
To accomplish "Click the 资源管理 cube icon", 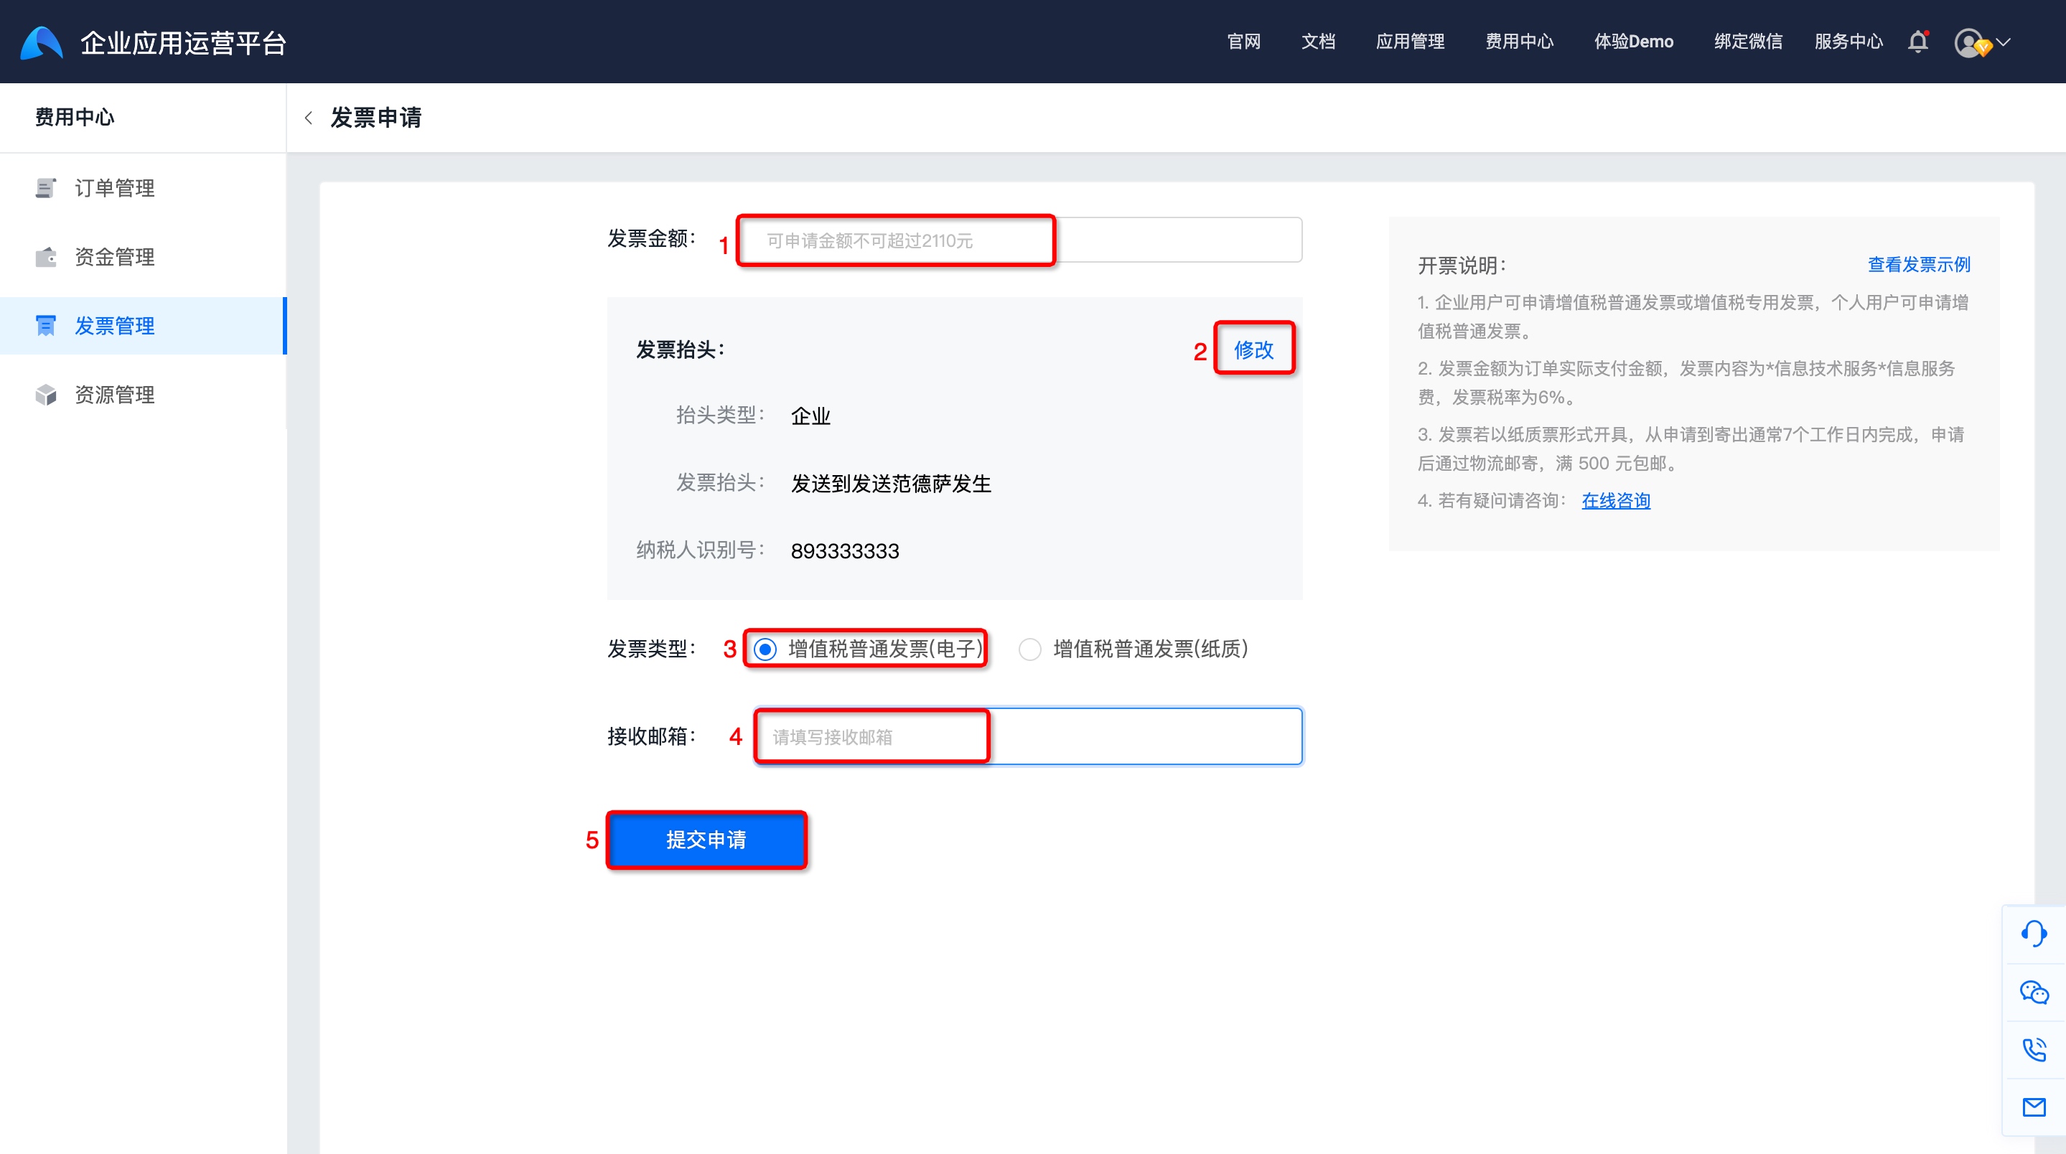I will pos(46,395).
